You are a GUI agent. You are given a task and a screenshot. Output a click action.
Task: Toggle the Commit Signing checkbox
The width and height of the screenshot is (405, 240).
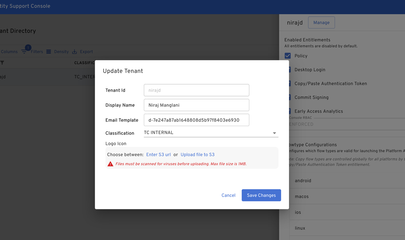290,97
